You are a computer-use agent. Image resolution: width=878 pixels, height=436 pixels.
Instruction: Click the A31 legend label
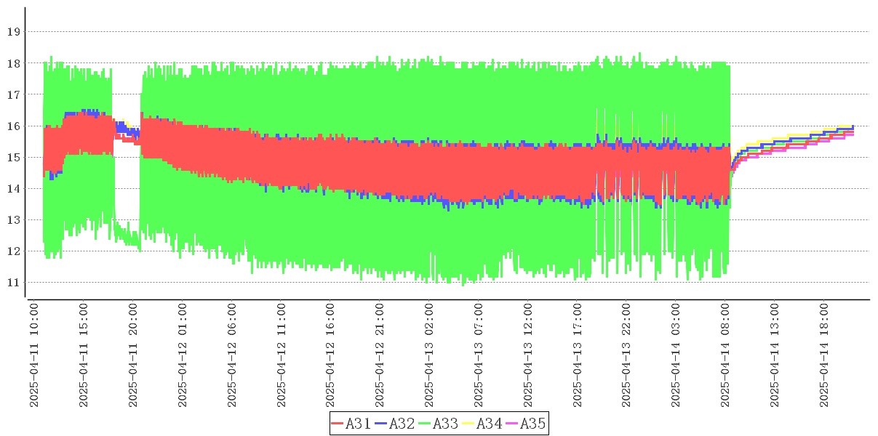point(358,423)
